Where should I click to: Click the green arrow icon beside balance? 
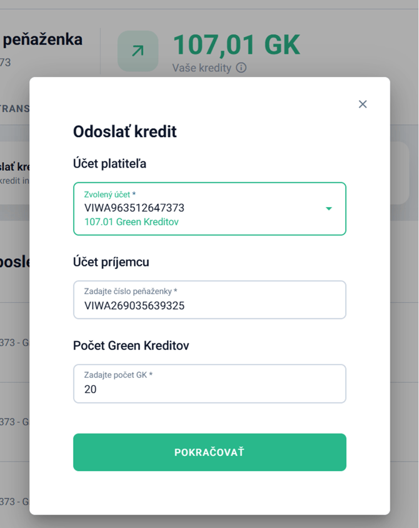[x=138, y=51]
